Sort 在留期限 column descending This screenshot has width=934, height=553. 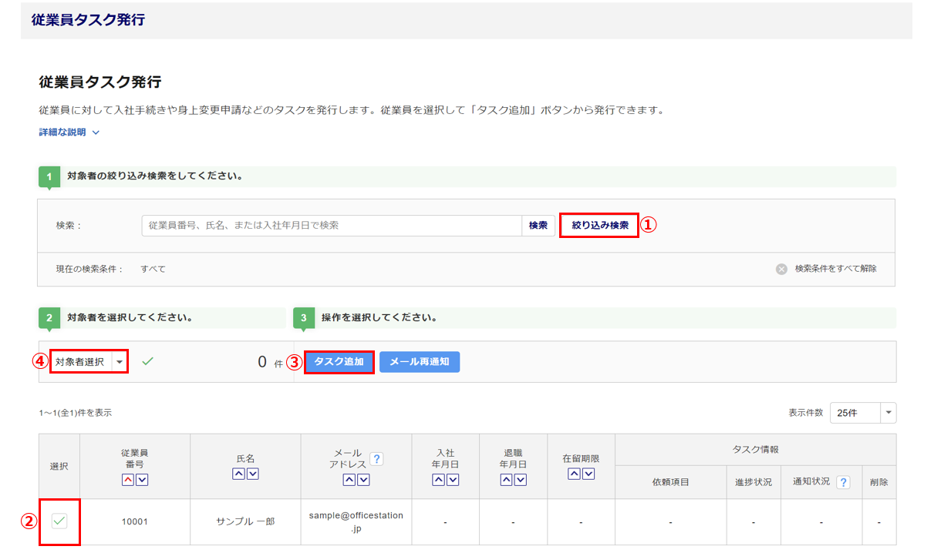click(588, 474)
